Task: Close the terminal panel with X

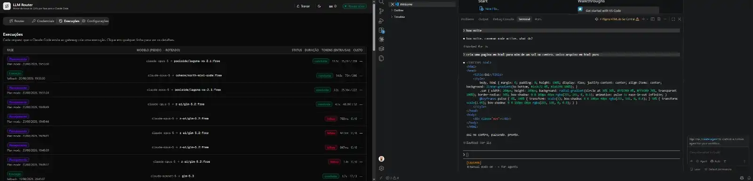Action: (x=679, y=19)
